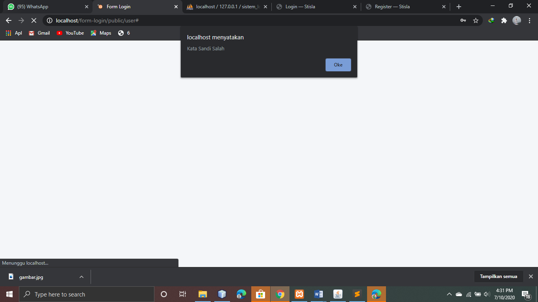Open Cortana circle icon
This screenshot has height=302, width=538.
coord(164,294)
